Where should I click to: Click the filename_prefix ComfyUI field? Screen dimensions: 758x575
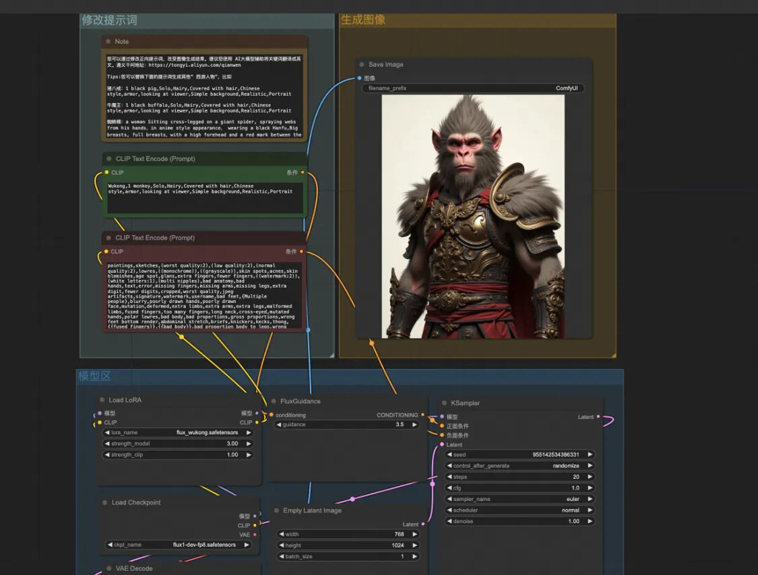(473, 88)
